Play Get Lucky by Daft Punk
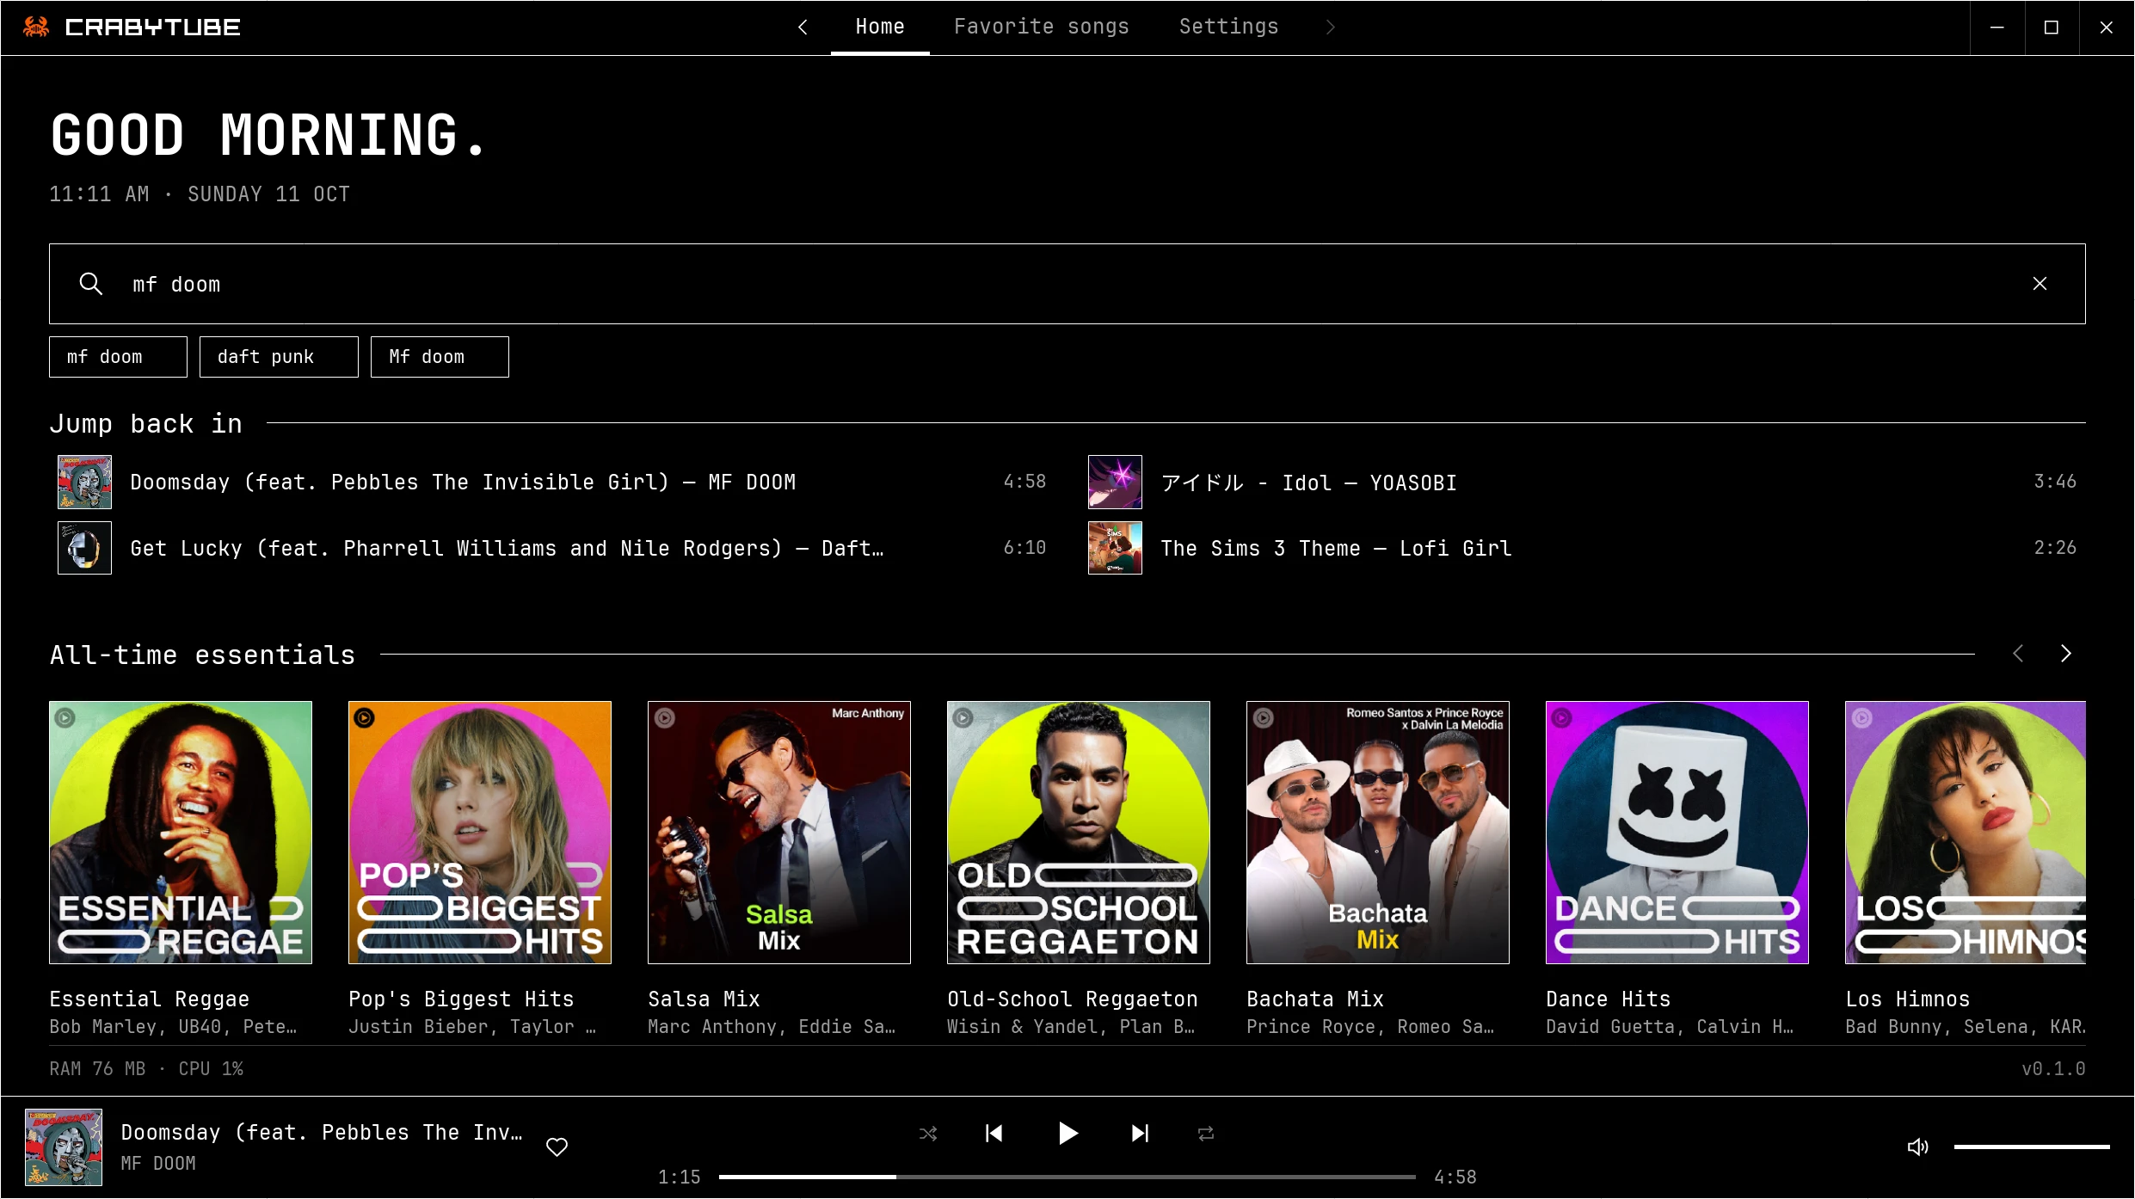2135x1199 pixels. (x=551, y=548)
